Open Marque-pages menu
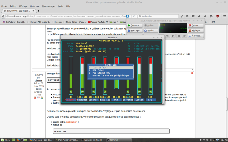 (49, 6)
